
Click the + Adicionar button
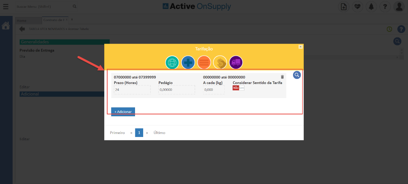coord(123,111)
